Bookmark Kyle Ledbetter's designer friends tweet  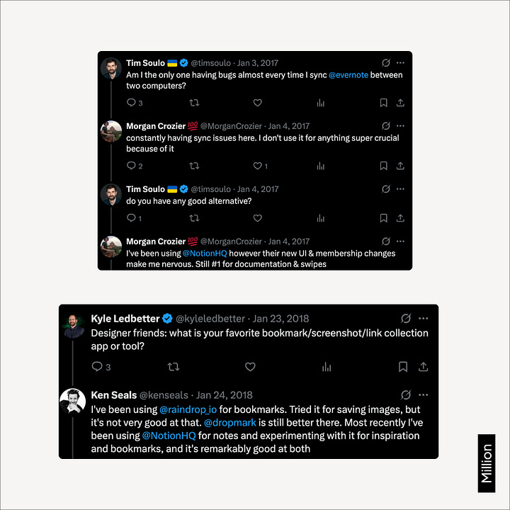tap(403, 367)
